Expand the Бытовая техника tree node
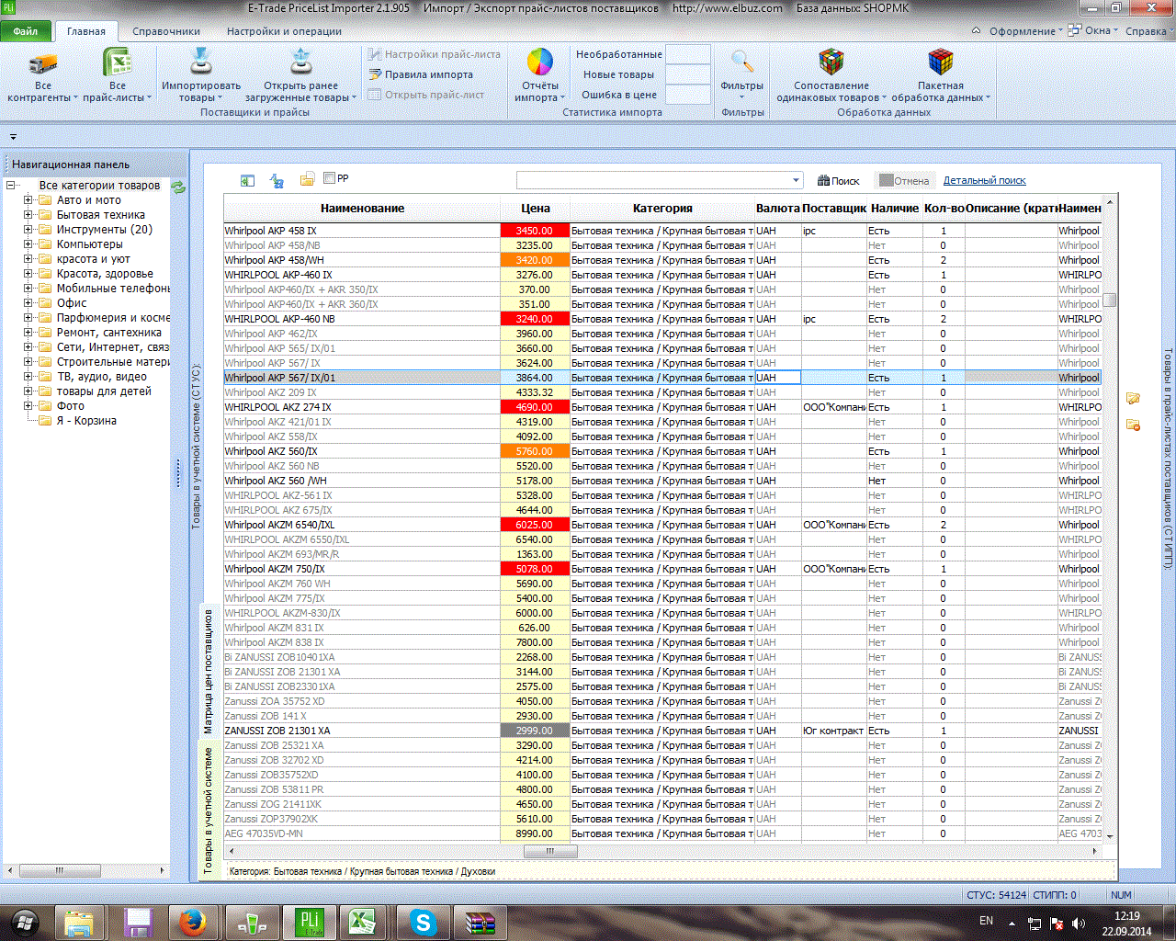 click(x=28, y=215)
